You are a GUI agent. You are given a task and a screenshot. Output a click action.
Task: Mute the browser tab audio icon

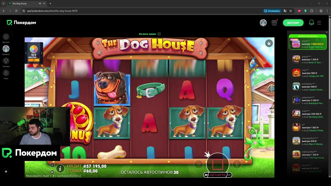(x=40, y=4)
